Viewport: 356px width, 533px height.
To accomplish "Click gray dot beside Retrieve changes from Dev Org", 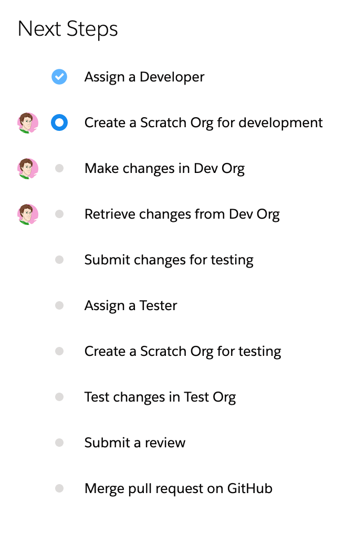I will tap(59, 214).
